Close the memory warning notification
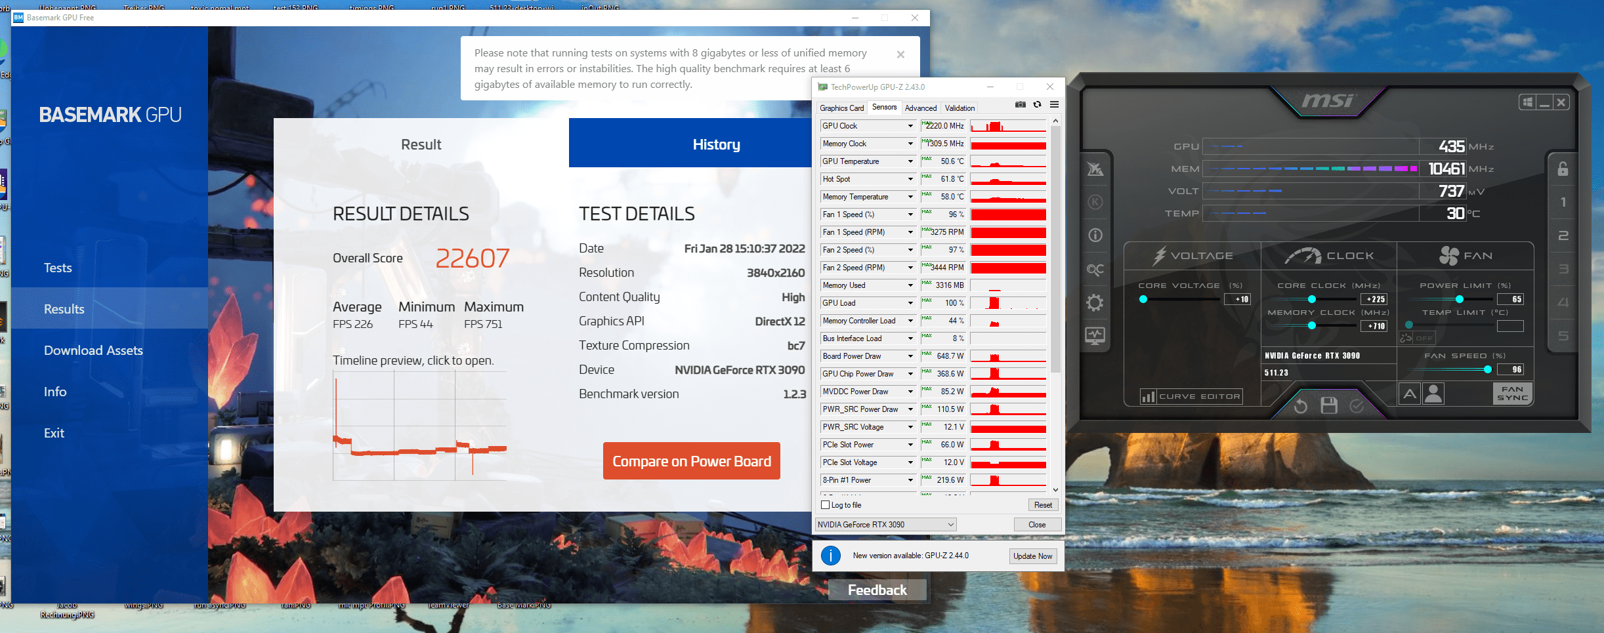 900,54
